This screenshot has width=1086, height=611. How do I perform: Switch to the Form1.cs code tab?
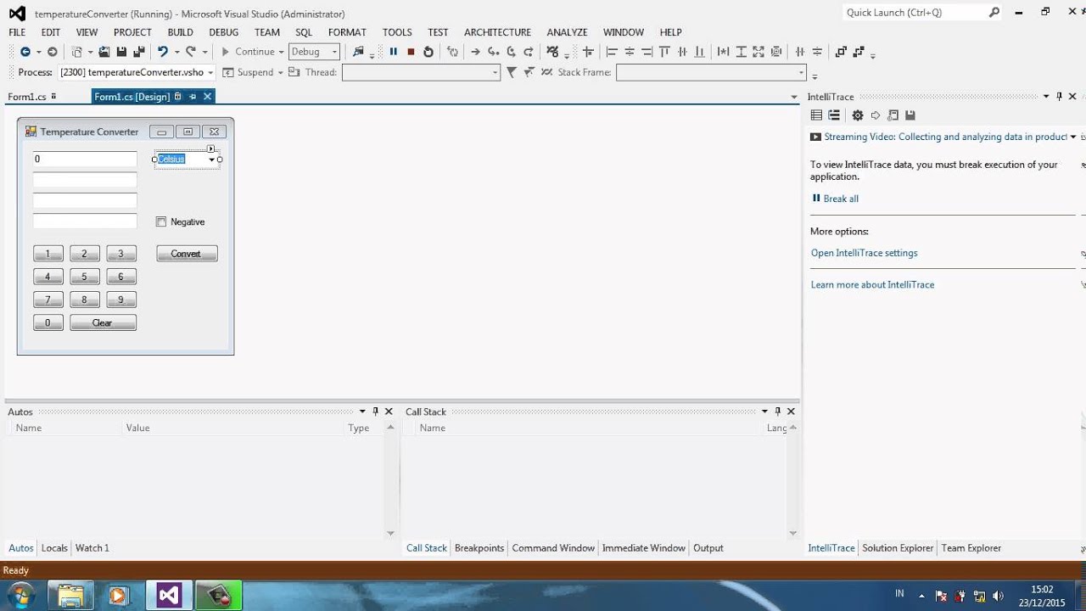[27, 97]
